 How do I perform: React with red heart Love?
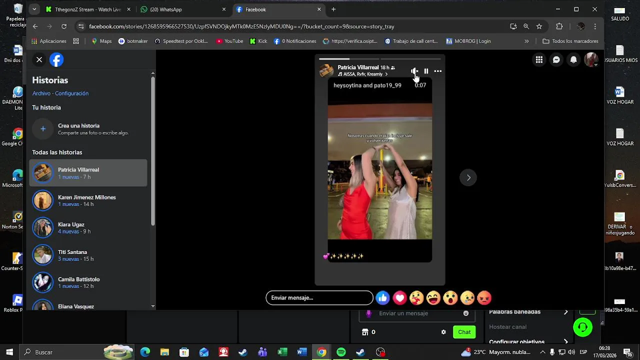point(399,298)
